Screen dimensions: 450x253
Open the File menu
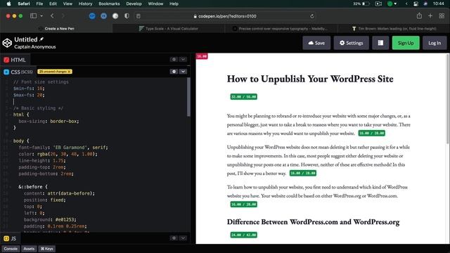pyautogui.click(x=39, y=4)
